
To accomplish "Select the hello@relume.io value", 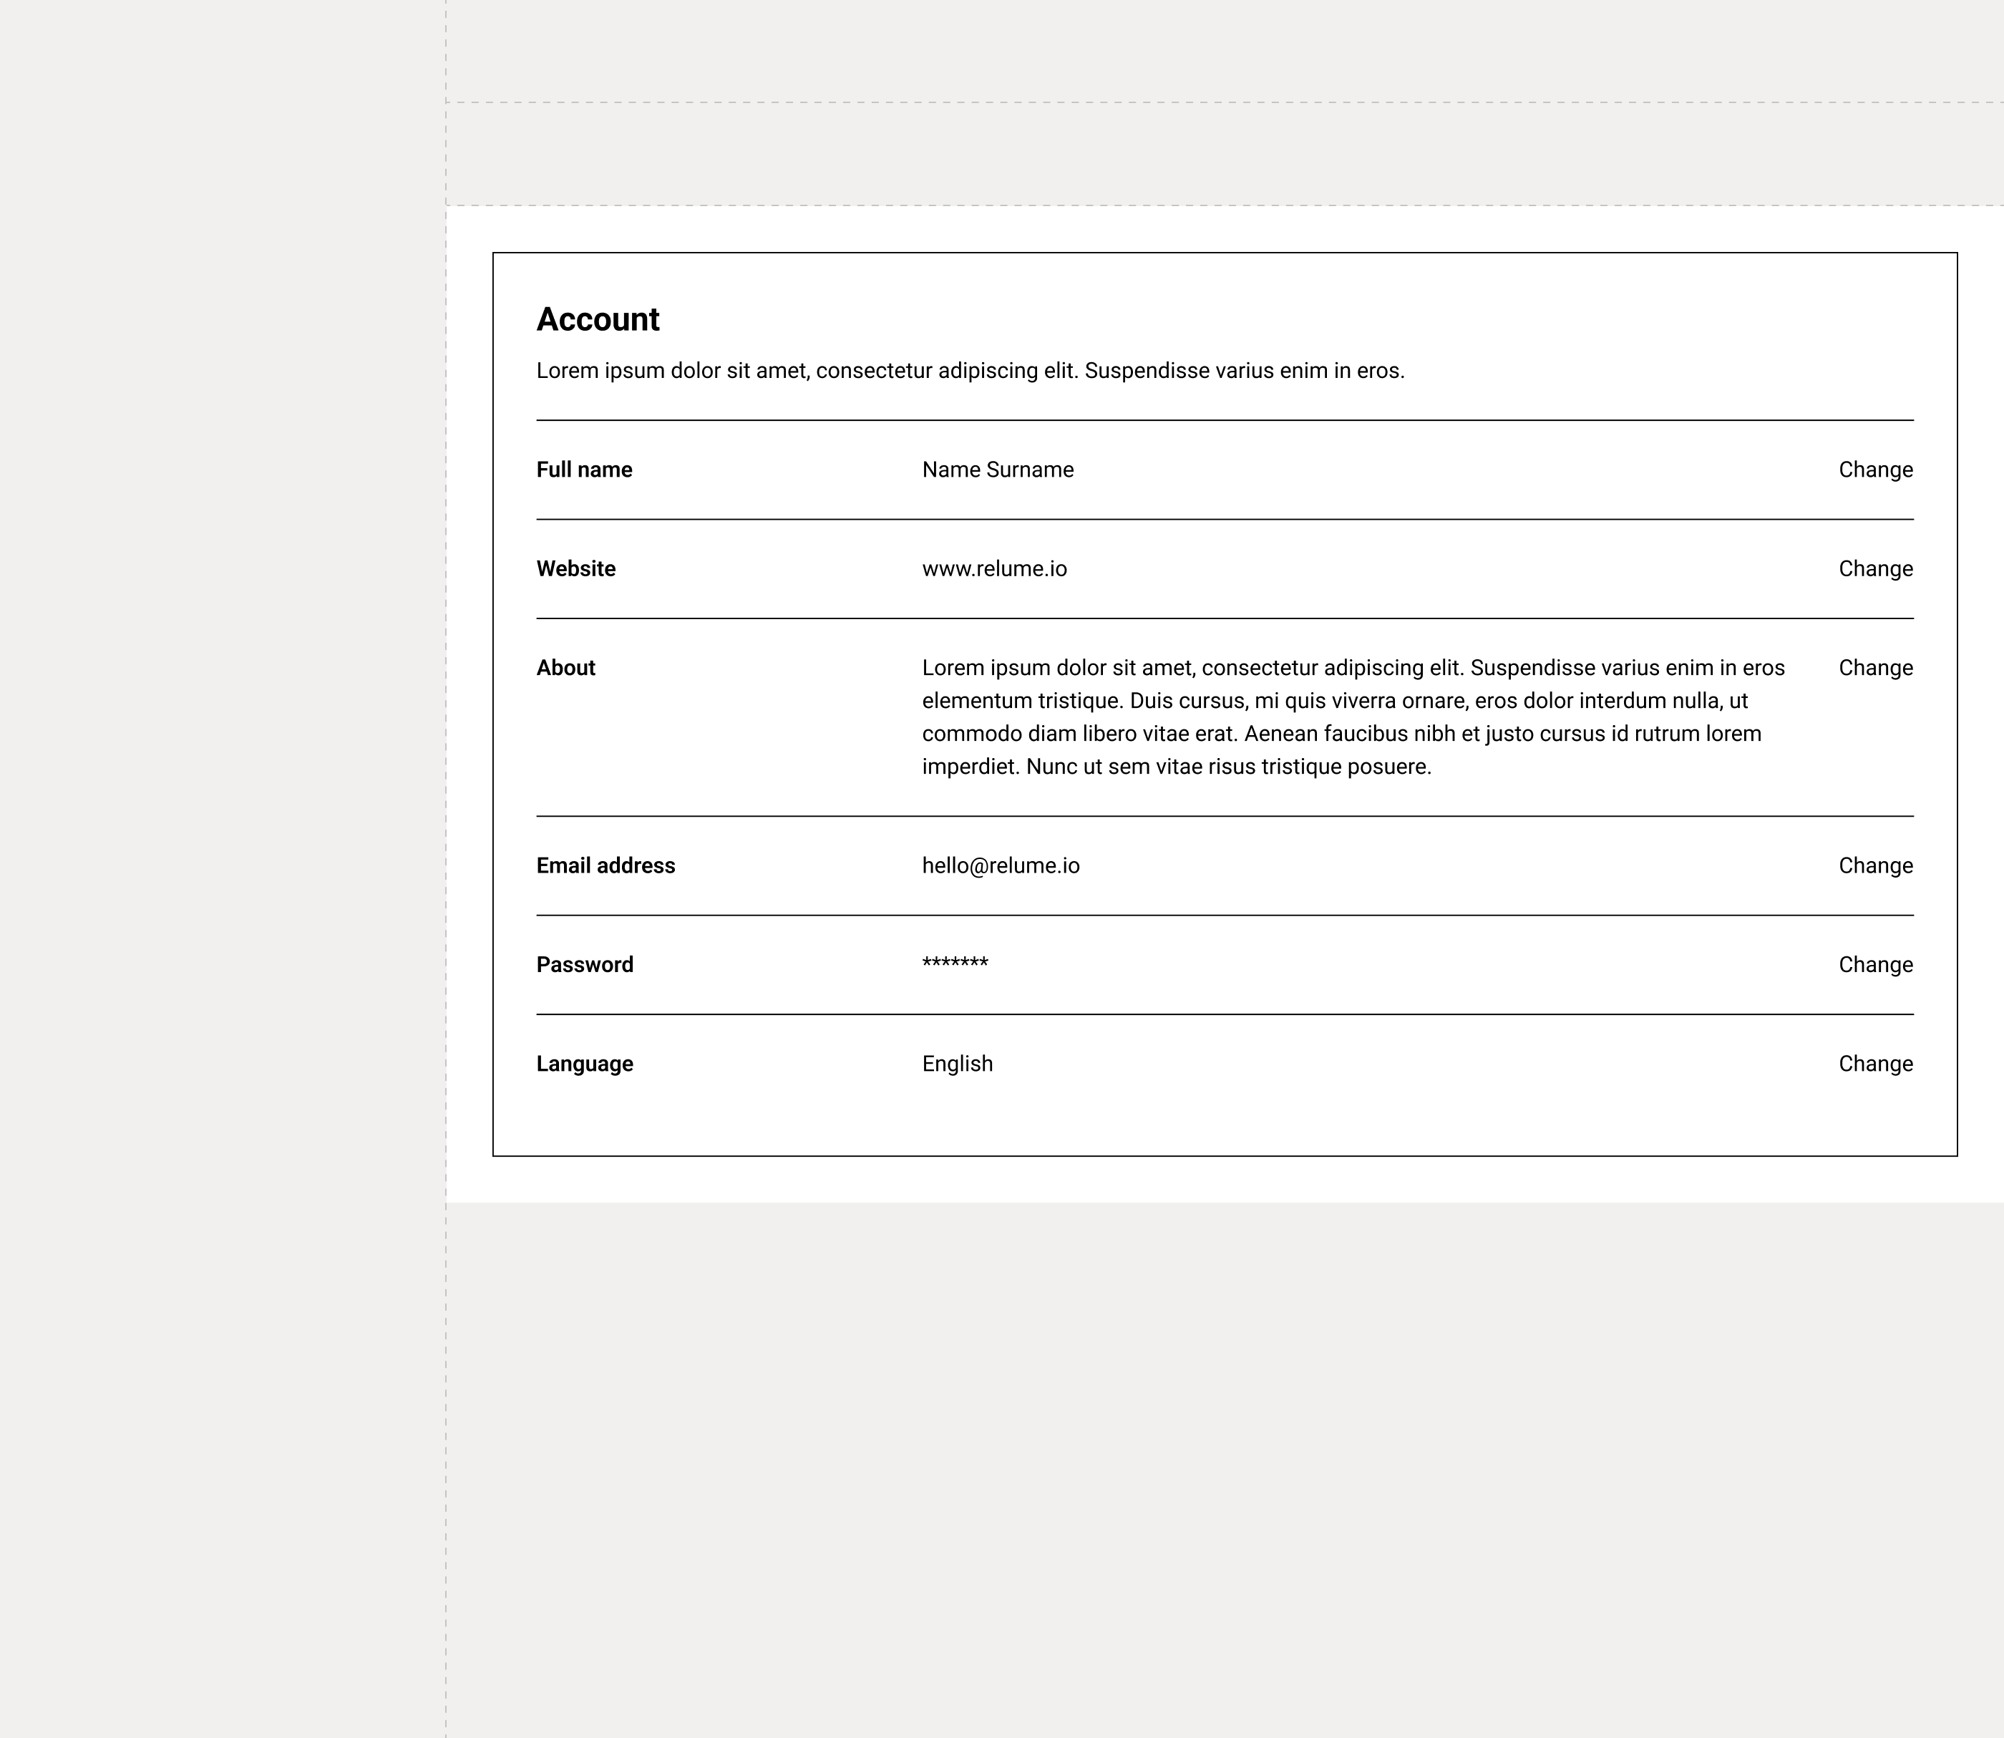I will pyautogui.click(x=1001, y=865).
